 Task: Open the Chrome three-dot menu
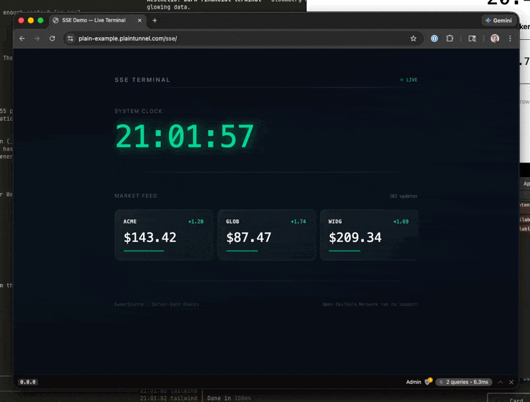[510, 38]
